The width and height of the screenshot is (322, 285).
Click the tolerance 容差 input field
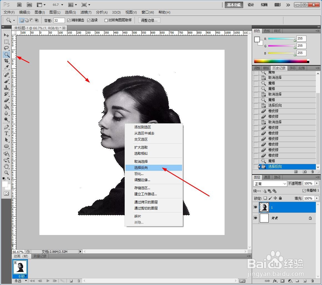(59, 20)
